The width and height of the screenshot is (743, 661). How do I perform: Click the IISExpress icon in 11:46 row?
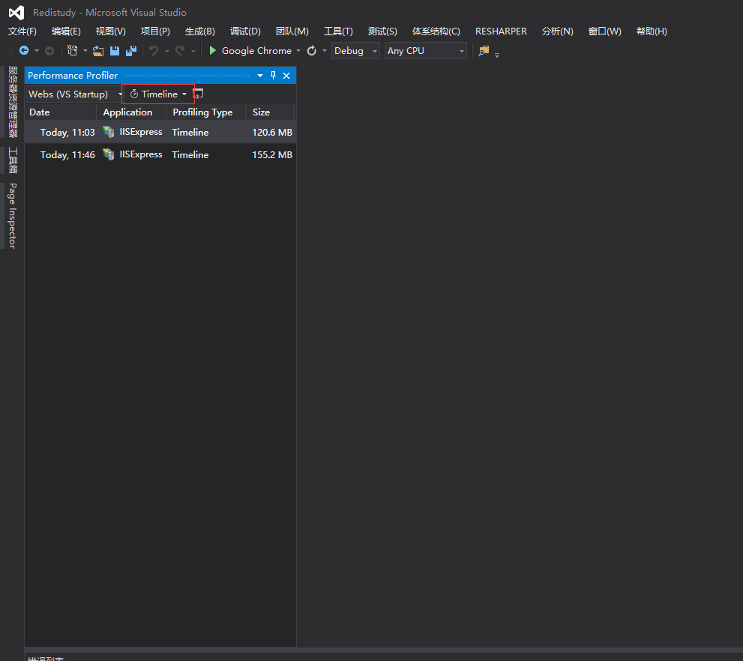[x=109, y=154]
